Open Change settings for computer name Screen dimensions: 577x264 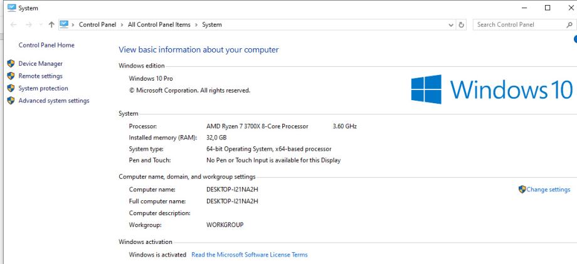click(x=548, y=190)
